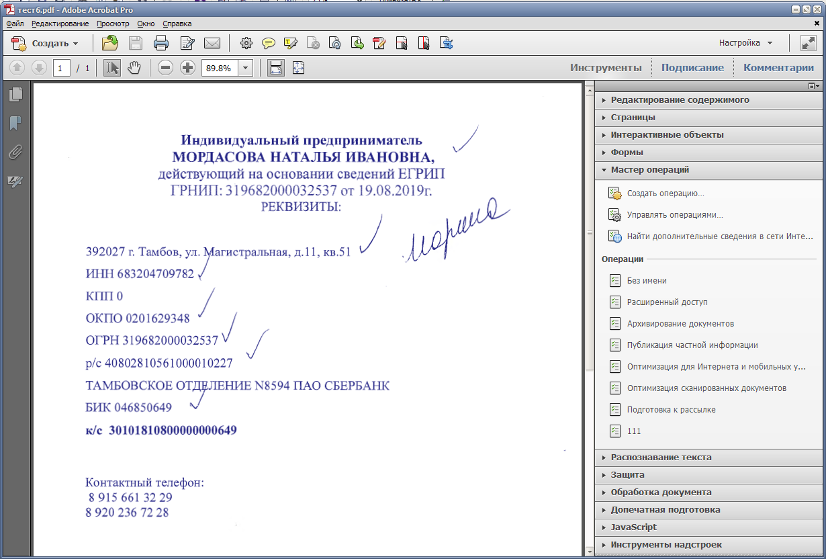Image resolution: width=826 pixels, height=559 pixels.
Task: Zoom in with the plus button
Action: pos(188,68)
